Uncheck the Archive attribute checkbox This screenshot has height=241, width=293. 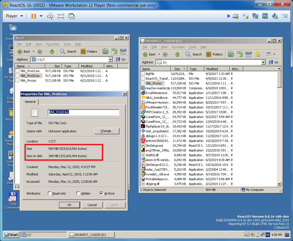click(102, 193)
